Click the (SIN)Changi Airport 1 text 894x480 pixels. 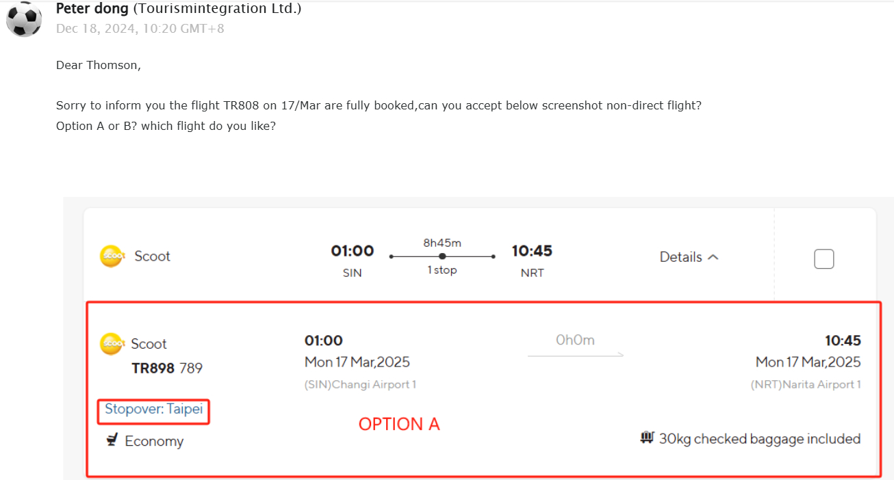360,384
